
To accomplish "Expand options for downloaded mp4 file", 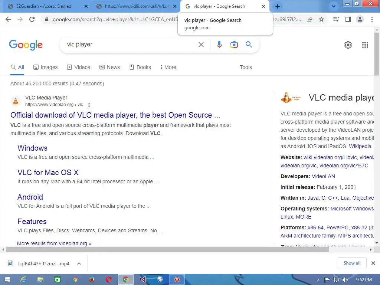I will pyautogui.click(x=79, y=263).
